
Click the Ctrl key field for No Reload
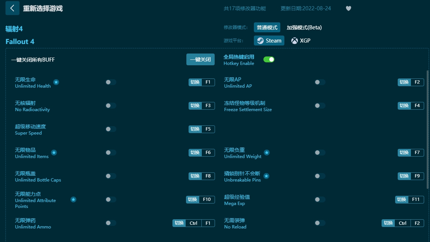(x=403, y=223)
